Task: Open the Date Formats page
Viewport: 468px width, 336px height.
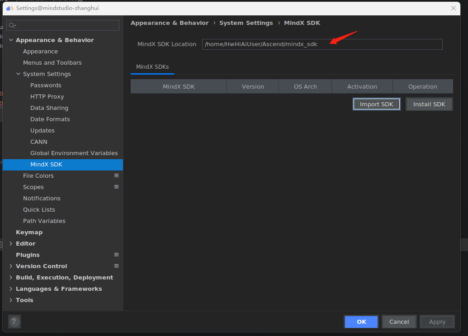Action: pos(50,119)
